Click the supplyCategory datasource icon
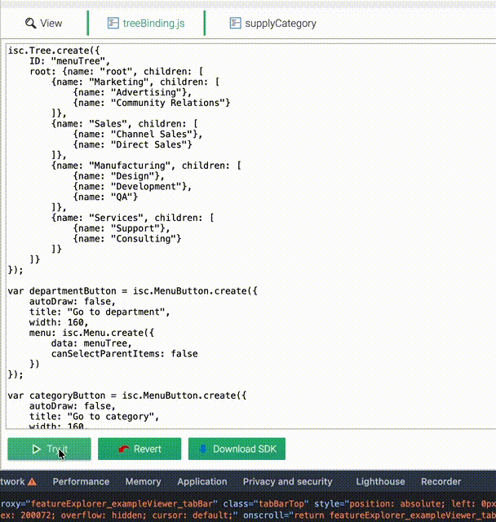496x522 pixels. 235,24
